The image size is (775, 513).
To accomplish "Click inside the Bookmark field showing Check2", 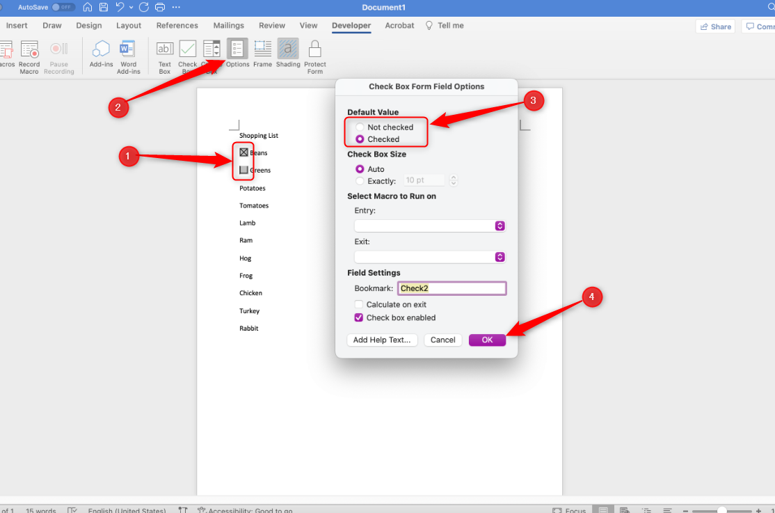I will (451, 287).
